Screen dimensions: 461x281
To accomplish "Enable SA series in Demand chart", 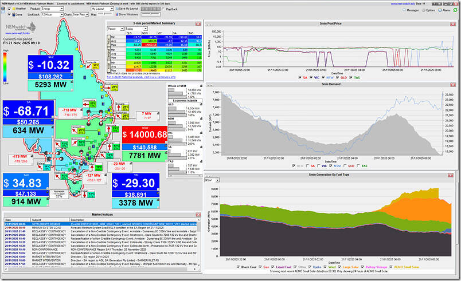I will click(307, 166).
